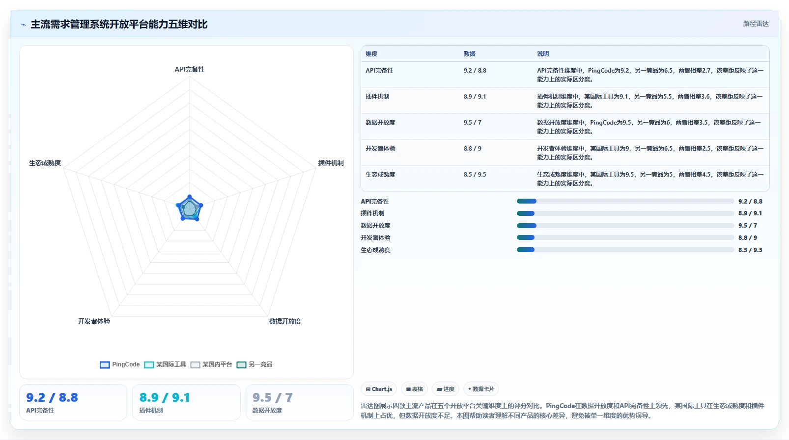Viewport: 789px width, 440px height.
Task: Click table value 8.5 / 9.5
Action: (x=475, y=175)
